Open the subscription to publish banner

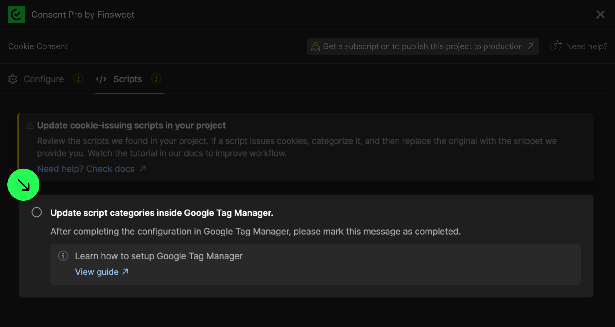[423, 46]
